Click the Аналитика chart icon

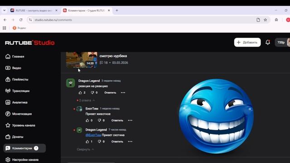[x=8, y=102]
